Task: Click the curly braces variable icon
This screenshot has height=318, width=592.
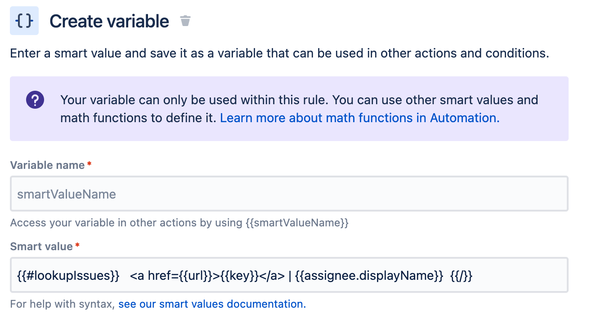Action: click(24, 21)
